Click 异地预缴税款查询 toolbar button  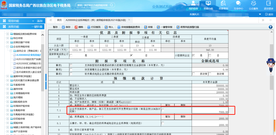[x=129, y=27]
